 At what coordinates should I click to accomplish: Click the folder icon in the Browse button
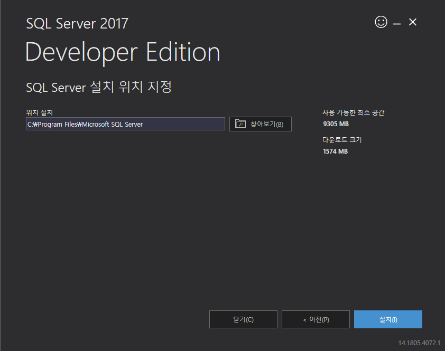tap(240, 124)
